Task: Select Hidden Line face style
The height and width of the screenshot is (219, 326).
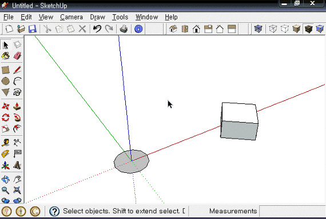Action: (285, 29)
